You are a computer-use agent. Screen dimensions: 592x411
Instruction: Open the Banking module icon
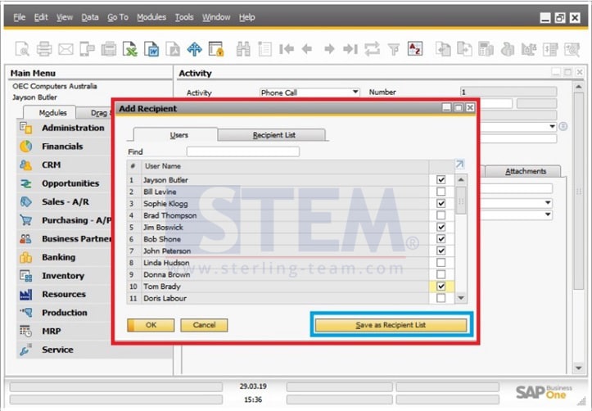[25, 257]
